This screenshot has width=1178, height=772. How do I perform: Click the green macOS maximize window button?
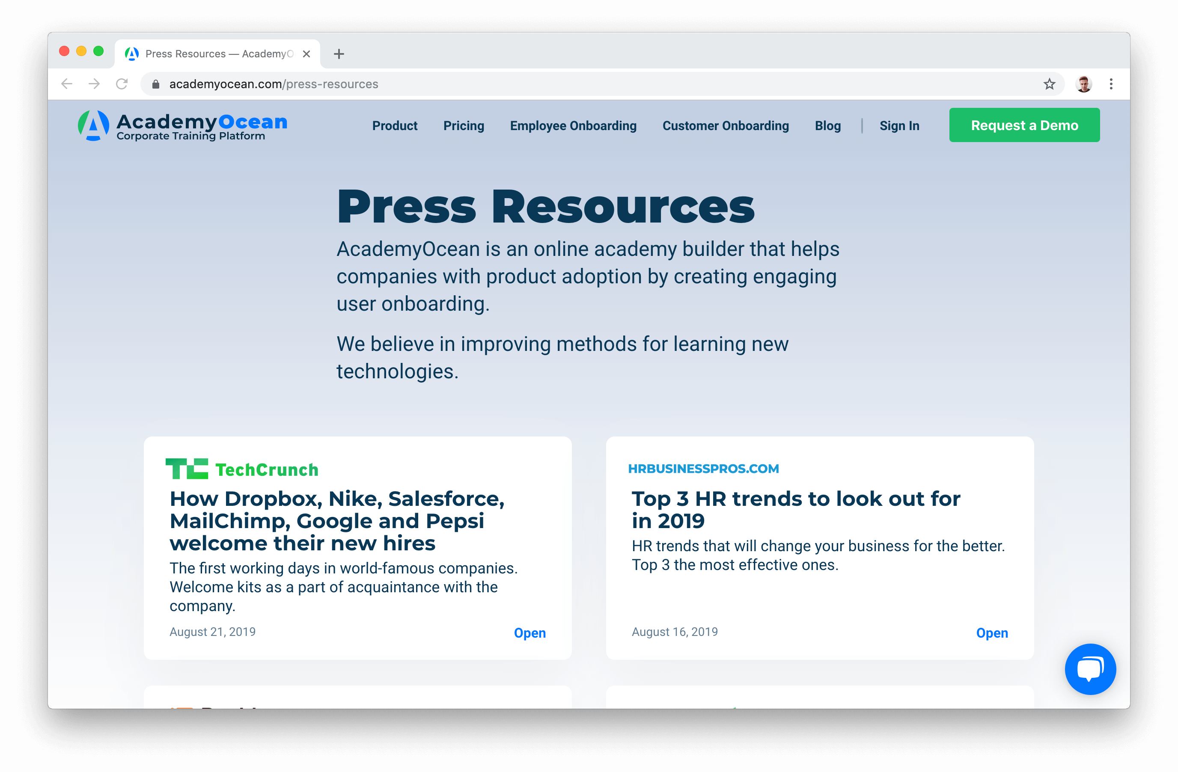click(98, 51)
